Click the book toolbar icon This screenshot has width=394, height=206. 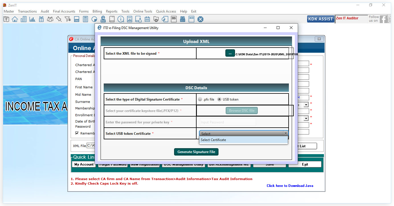[112, 19]
